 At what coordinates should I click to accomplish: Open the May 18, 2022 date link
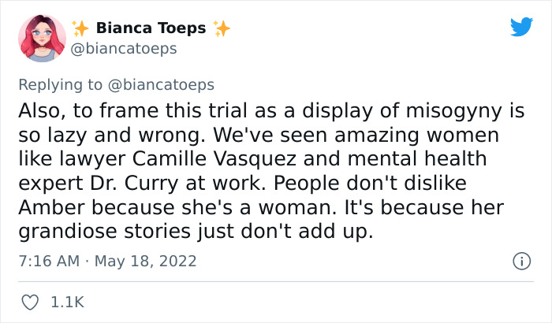pyautogui.click(x=147, y=260)
